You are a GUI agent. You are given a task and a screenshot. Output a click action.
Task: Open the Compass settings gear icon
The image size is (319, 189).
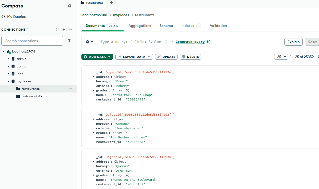[x=70, y=6]
